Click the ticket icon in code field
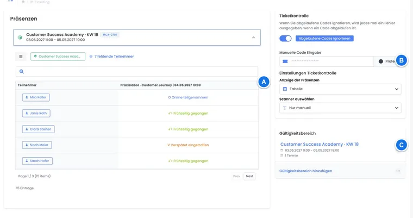The height and width of the screenshot is (218, 413). [285, 61]
